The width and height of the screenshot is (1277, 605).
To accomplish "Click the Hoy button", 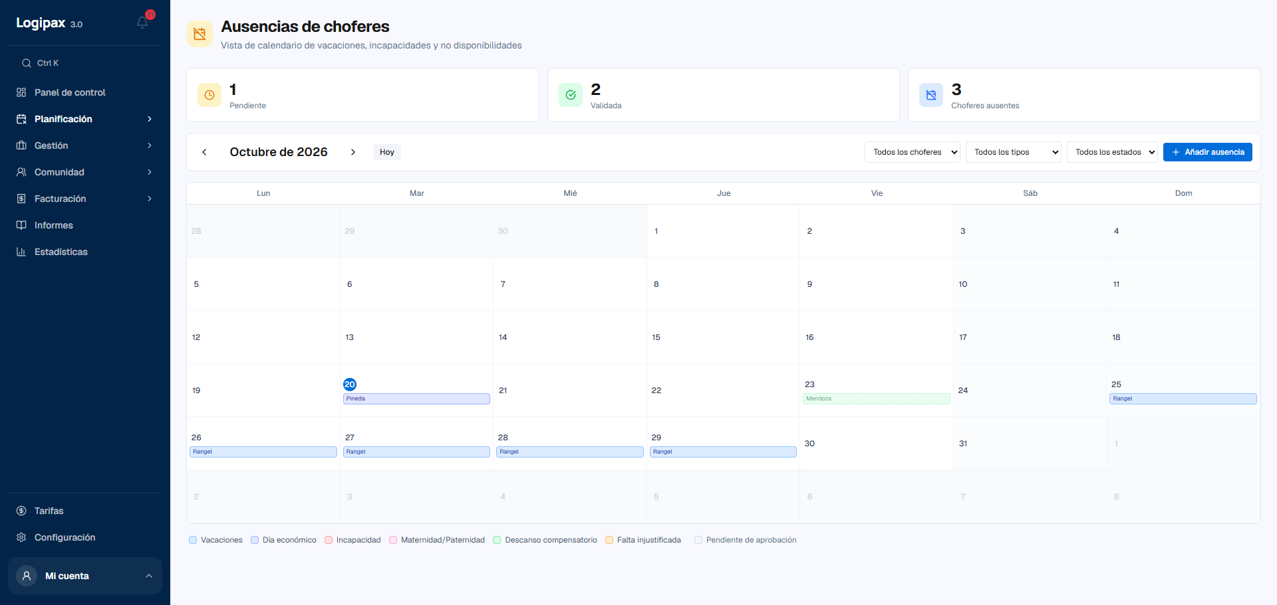I will 387,152.
